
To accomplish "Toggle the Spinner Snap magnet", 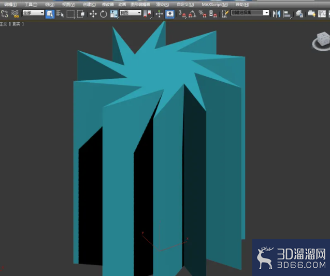I will tap(213, 14).
